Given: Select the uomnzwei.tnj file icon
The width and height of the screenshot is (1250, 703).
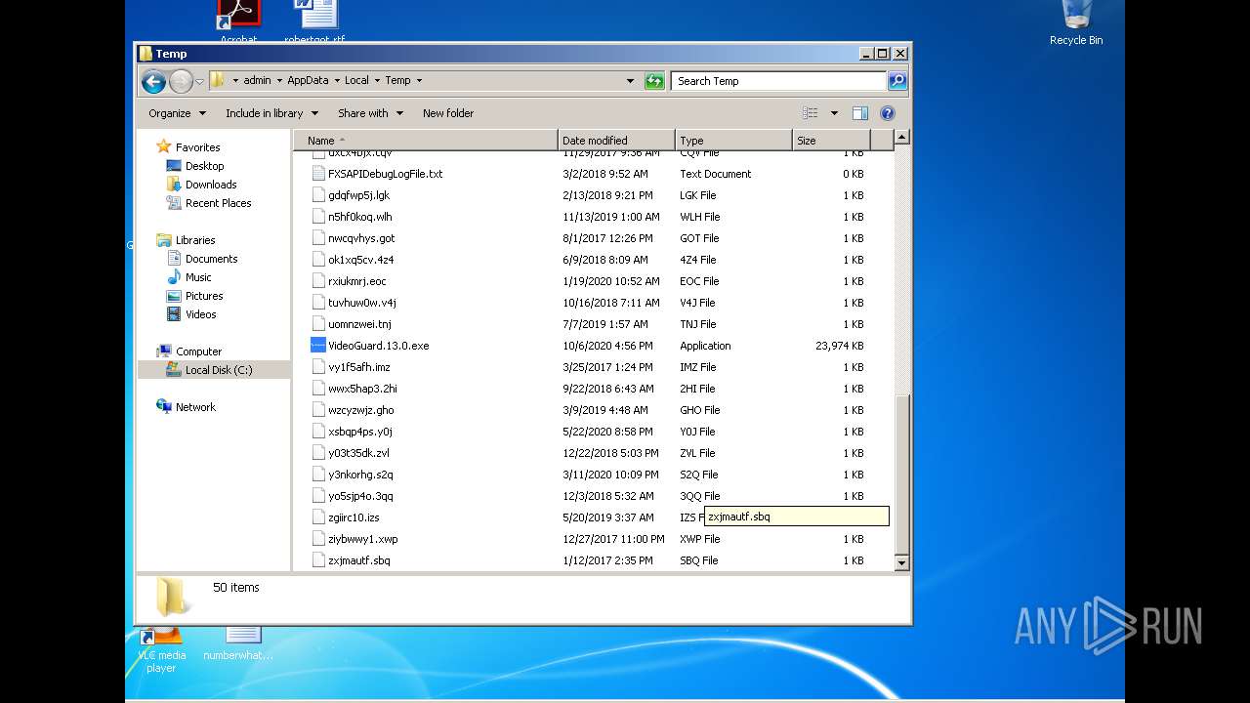Looking at the screenshot, I should click(x=317, y=324).
